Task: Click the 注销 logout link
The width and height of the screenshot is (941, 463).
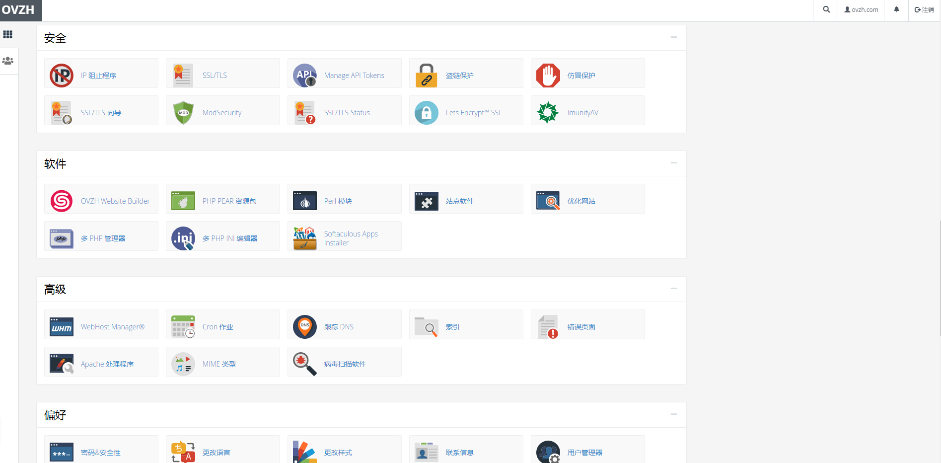Action: tap(924, 9)
